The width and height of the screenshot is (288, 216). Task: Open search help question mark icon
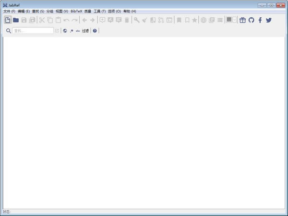click(95, 31)
